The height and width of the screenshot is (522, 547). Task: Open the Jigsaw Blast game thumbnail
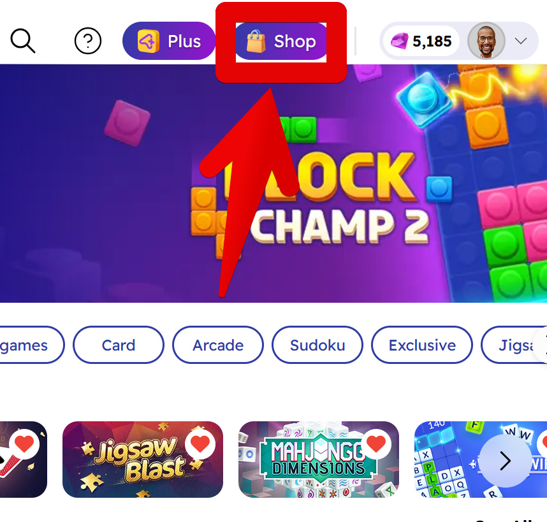click(143, 460)
